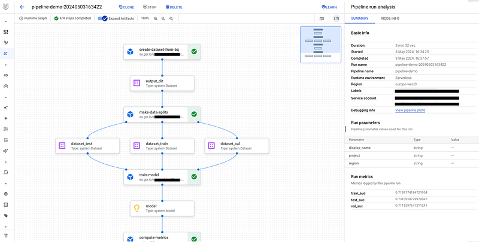Click the Vertex AI logo icon
Screen dimensions: 479x242
6,7
